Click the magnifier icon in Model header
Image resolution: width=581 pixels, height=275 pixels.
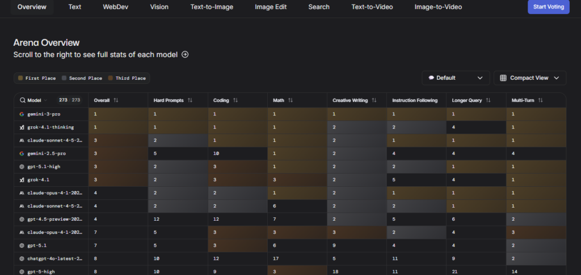coord(23,100)
